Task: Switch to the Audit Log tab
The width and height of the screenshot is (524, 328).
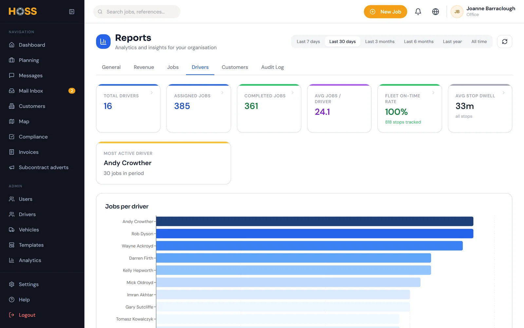Action: [x=272, y=67]
